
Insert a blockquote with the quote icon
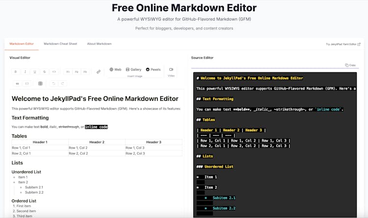17,84
